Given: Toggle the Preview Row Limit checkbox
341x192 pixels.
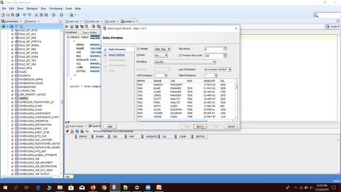Looking at the screenshot, I should point(180,55).
